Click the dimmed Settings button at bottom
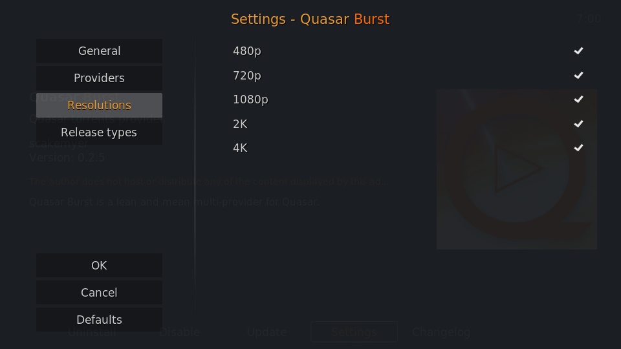This screenshot has width=621, height=349. pos(354,332)
